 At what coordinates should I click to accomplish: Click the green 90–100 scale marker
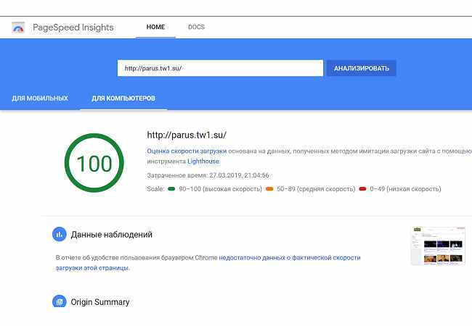click(171, 189)
